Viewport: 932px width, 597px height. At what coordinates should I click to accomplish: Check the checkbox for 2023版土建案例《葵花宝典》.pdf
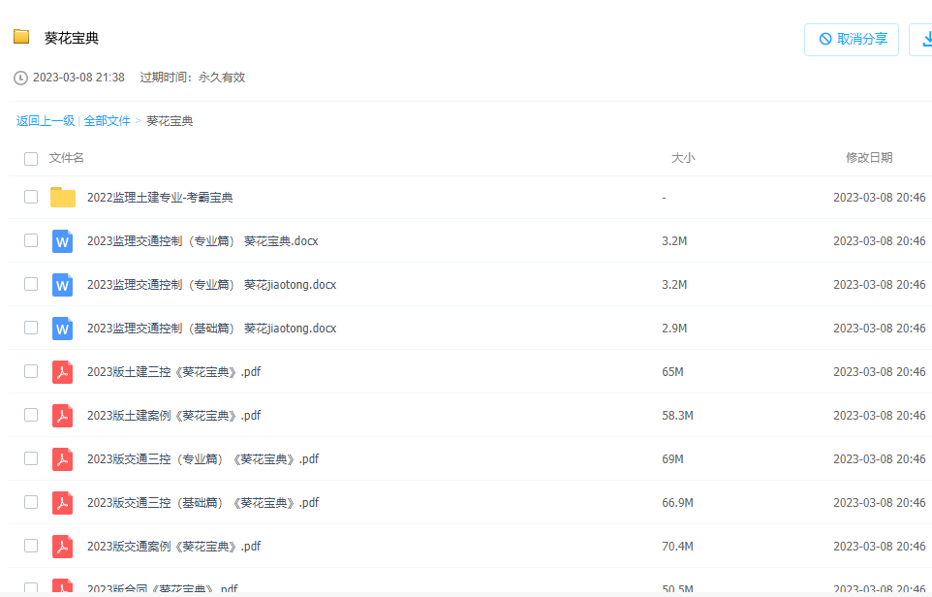pos(30,415)
